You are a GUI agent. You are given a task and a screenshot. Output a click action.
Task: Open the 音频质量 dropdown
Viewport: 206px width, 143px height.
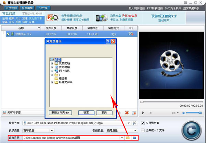[x=135, y=131]
